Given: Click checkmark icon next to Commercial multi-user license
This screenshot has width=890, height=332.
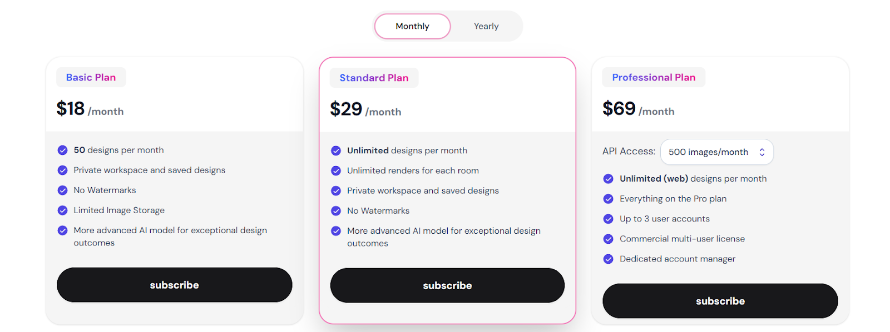Looking at the screenshot, I should tap(609, 239).
